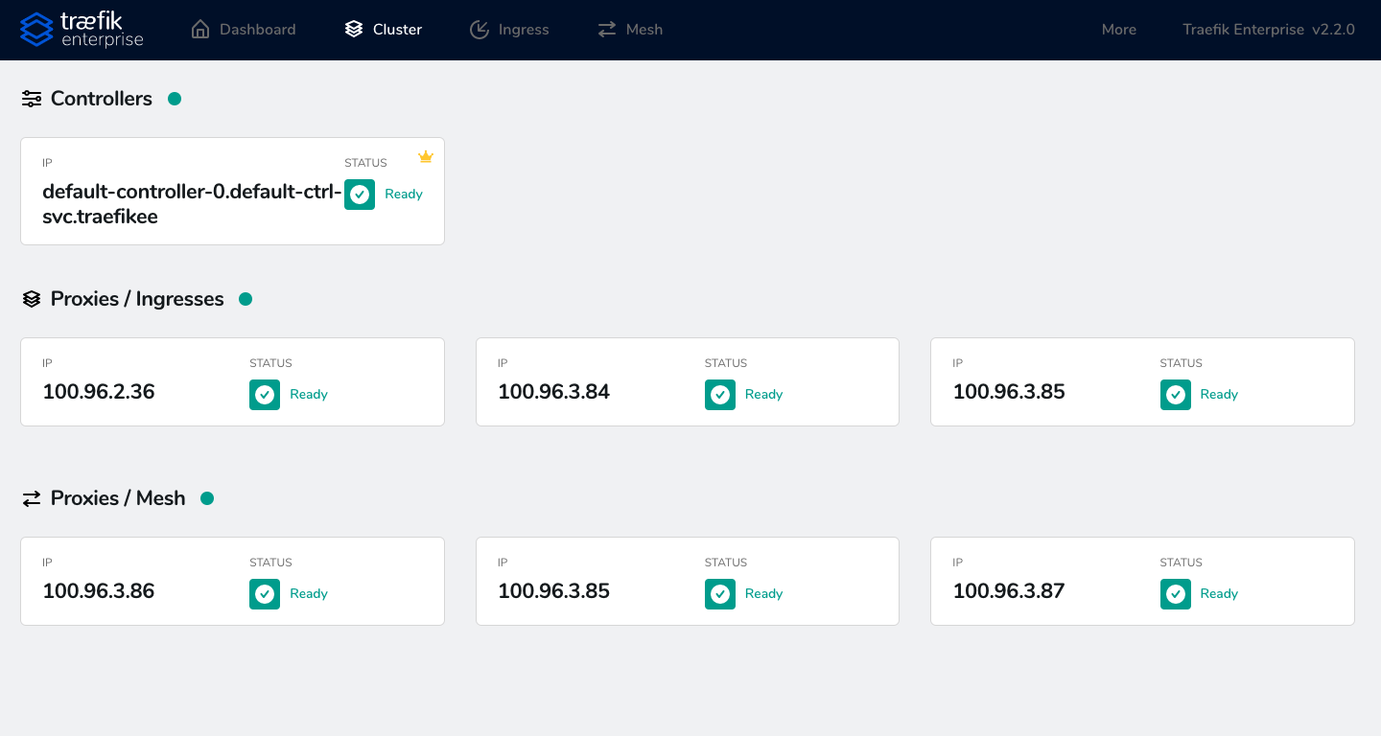Click the card for mesh proxy 100.96.3.86
Image resolution: width=1381 pixels, height=736 pixels.
tap(232, 581)
